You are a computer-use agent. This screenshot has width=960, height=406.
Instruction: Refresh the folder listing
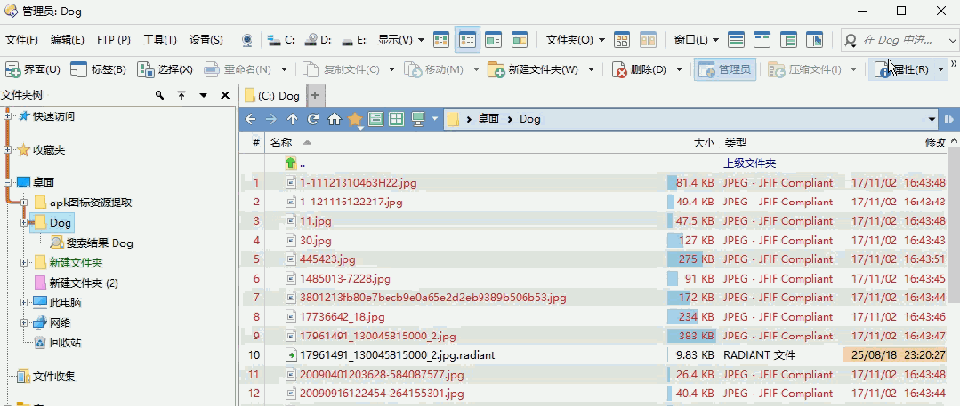pyautogui.click(x=313, y=119)
